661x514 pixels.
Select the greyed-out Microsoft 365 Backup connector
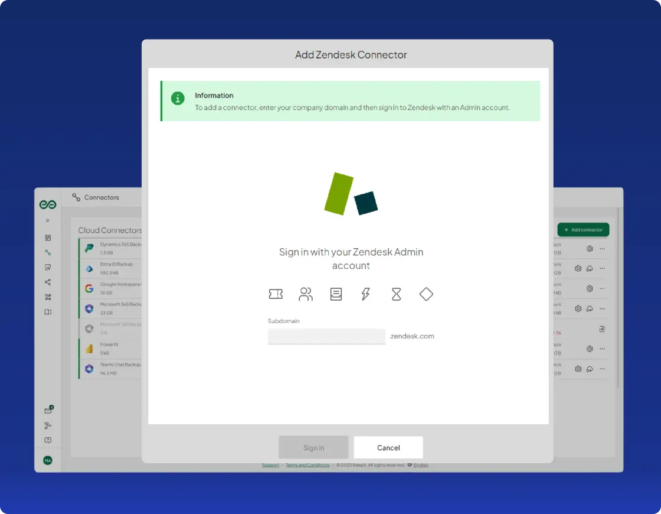[x=110, y=328]
